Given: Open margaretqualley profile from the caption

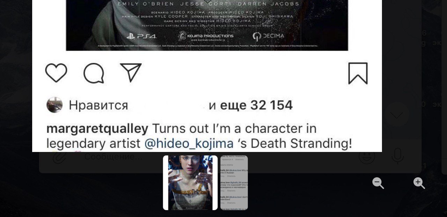Looking at the screenshot, I should coord(97,129).
